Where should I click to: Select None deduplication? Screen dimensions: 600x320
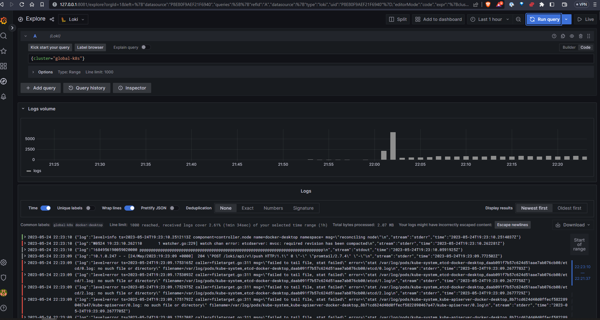226,208
